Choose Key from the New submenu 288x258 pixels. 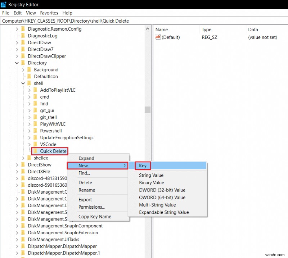tap(143, 166)
